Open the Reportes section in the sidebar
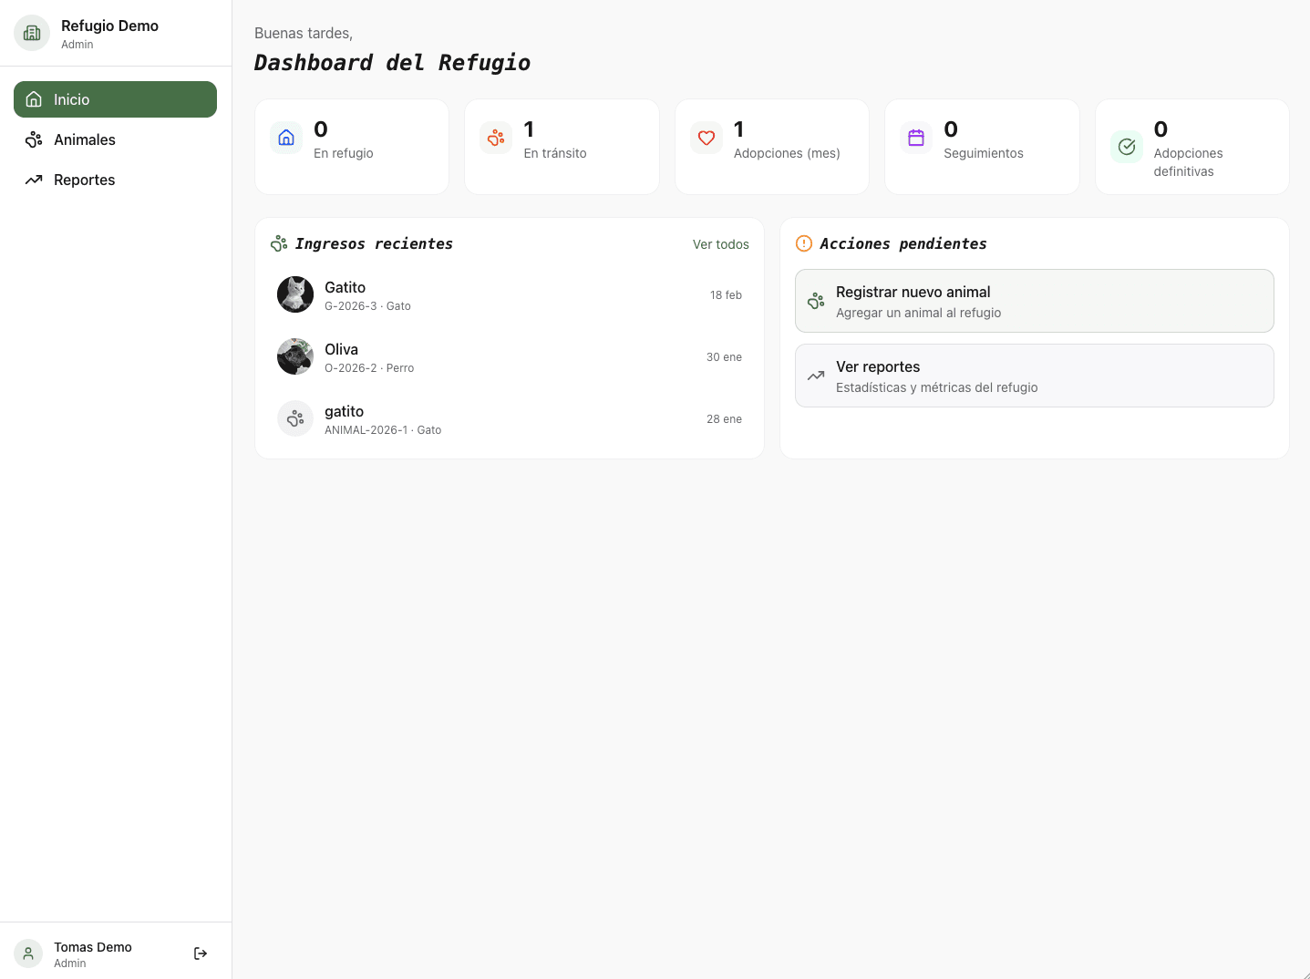1310x979 pixels. [x=84, y=180]
